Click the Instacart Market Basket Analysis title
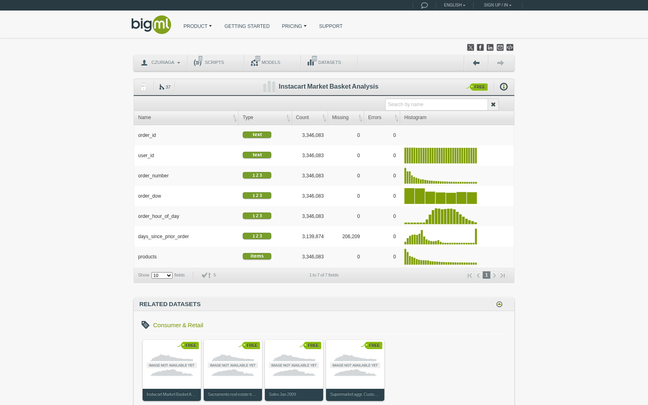648x405 pixels. 328,87
